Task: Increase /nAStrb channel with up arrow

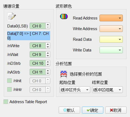Action: 48,71
